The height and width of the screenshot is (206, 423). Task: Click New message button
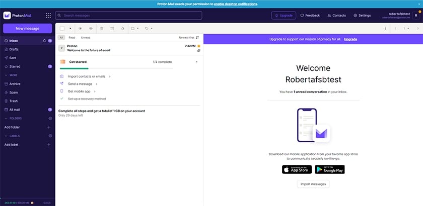(28, 28)
